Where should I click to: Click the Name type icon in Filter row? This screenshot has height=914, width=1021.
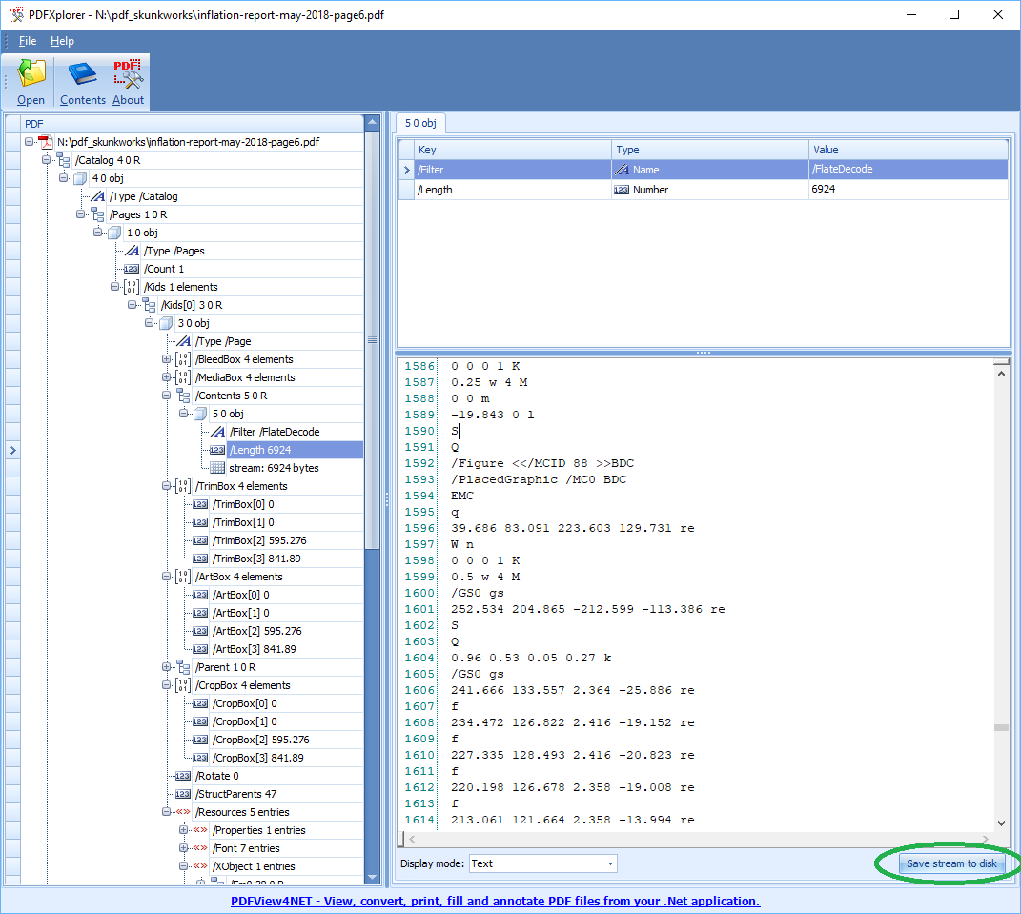(x=622, y=170)
